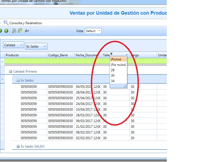This screenshot has width=217, height=162.
Task: Expand the Es Saldo: SALDO group
Action: pyautogui.click(x=18, y=146)
